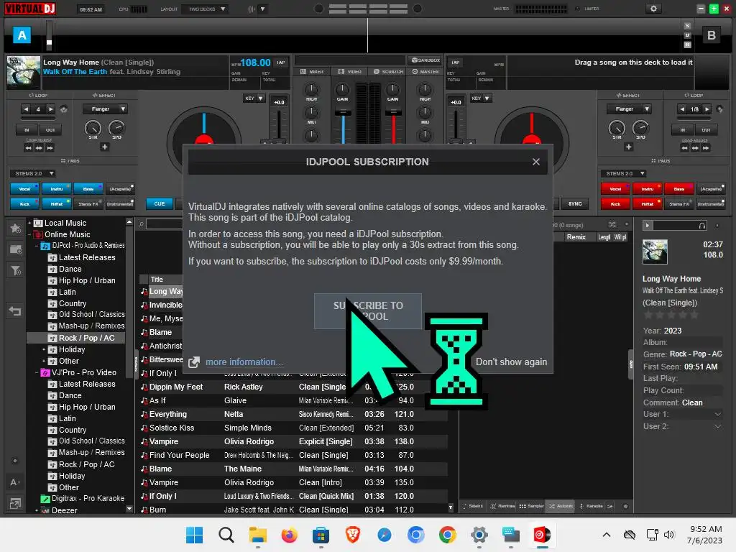The width and height of the screenshot is (736, 552).
Task: Halve the loop length on deck B
Action: (x=682, y=109)
